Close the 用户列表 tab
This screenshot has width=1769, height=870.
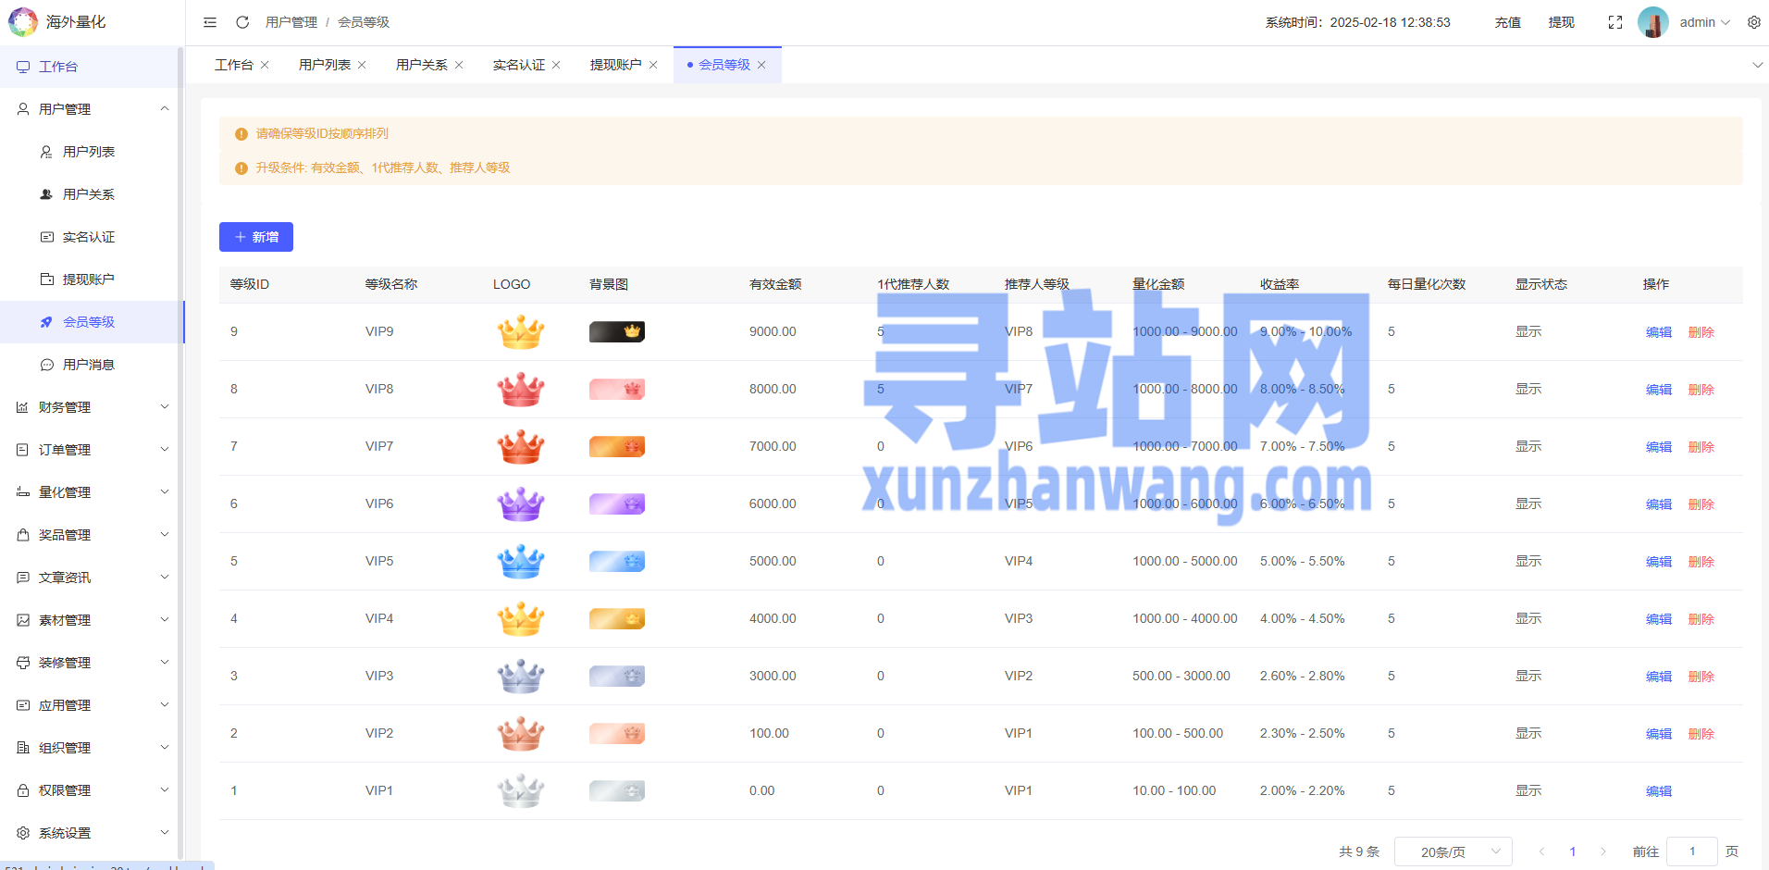[362, 65]
